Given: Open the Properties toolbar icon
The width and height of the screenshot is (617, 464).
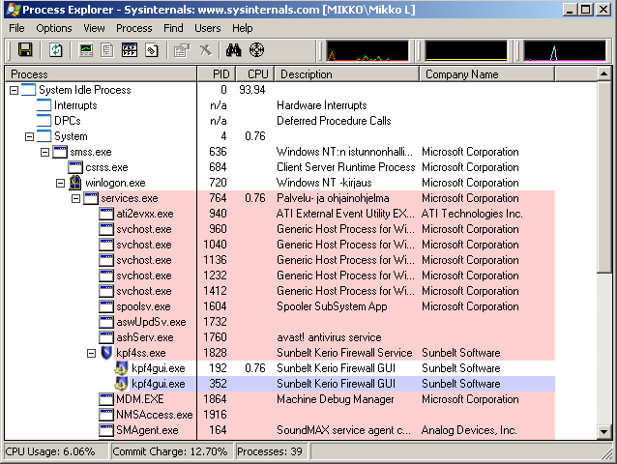Looking at the screenshot, I should [x=182, y=50].
